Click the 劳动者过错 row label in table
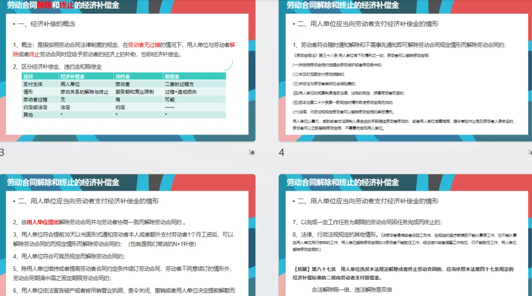The height and width of the screenshot is (296, 532). pos(40,99)
